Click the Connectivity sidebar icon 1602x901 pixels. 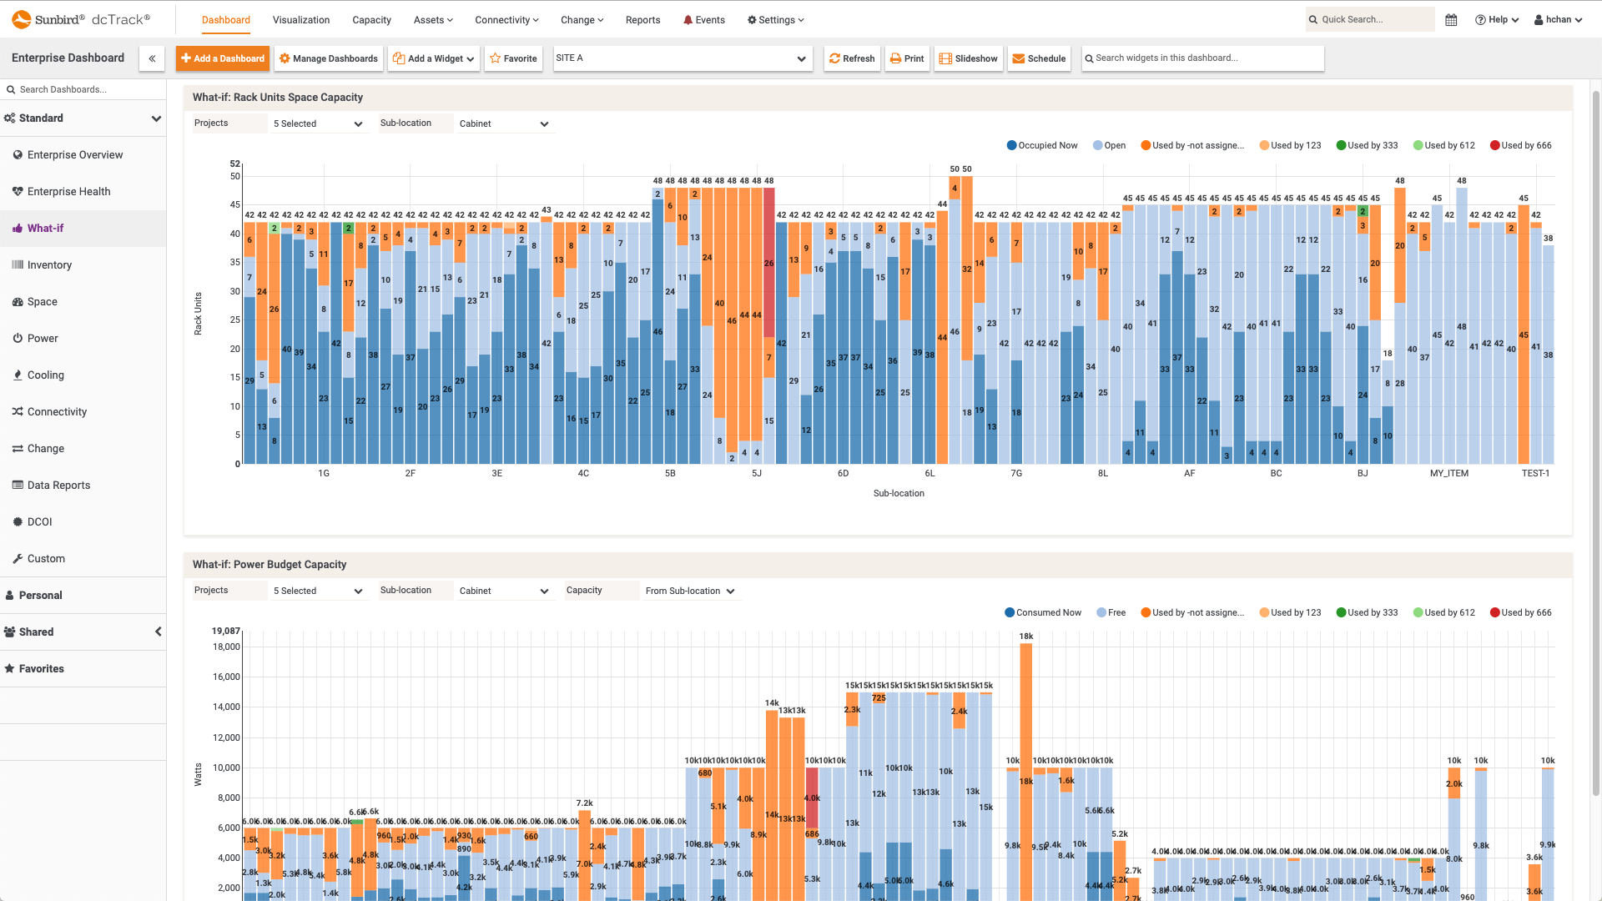pyautogui.click(x=18, y=411)
